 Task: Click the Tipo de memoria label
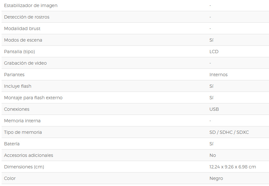point(23,132)
